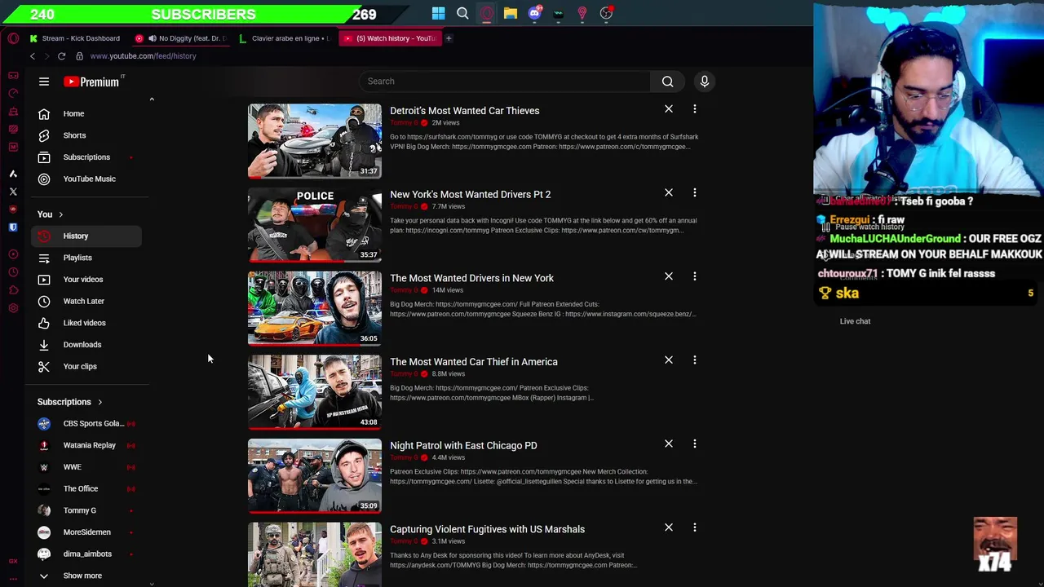Open OBS Studio from taskbar
Viewport: 1044px width, 587px height.
tap(606, 13)
